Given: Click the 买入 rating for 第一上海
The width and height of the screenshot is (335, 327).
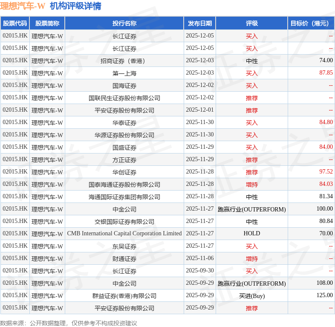Looking at the screenshot, I should [x=252, y=73].
